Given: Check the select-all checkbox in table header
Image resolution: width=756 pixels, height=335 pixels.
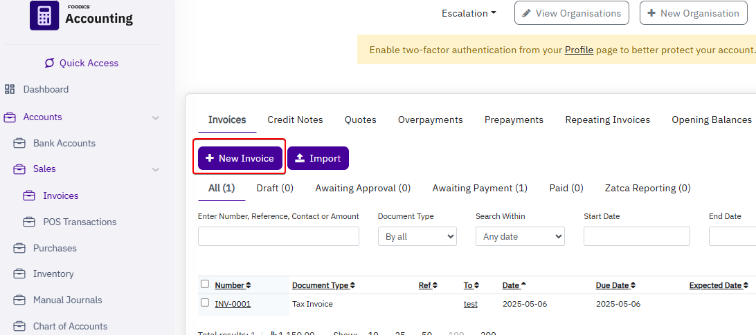Looking at the screenshot, I should pyautogui.click(x=205, y=284).
